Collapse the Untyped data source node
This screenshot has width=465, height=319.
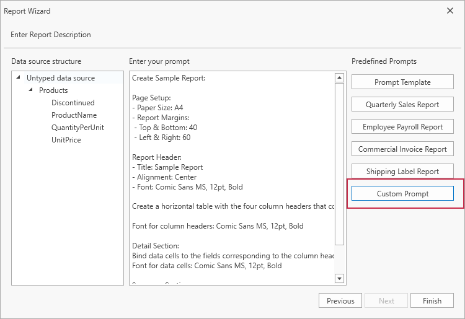(x=19, y=78)
